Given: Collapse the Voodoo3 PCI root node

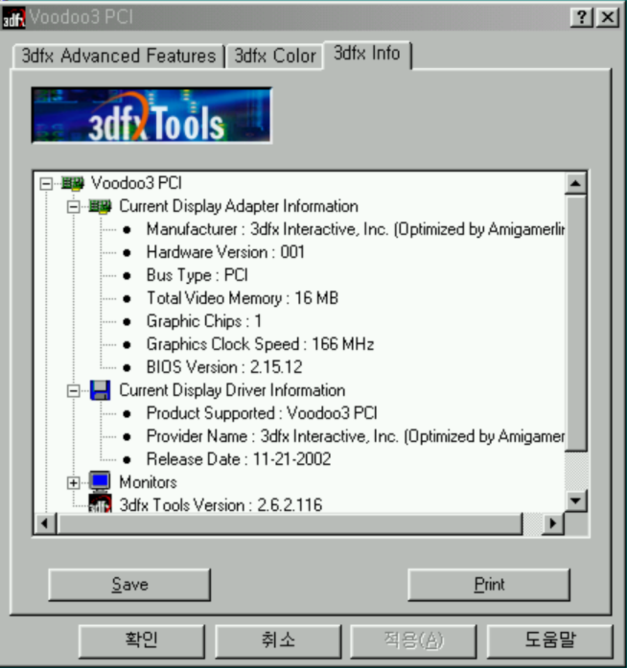Looking at the screenshot, I should coord(45,183).
